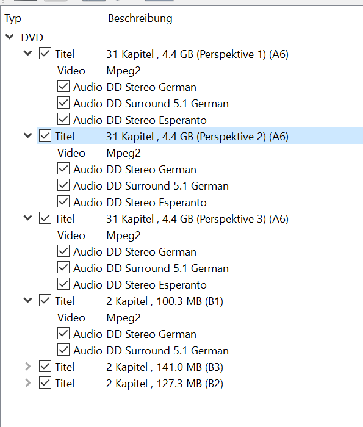Expand the 141.0 MB (B3) title
Screen dimensions: 363x427
(28, 367)
